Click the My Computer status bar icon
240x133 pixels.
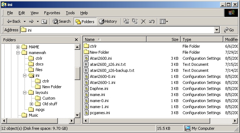click(187, 128)
